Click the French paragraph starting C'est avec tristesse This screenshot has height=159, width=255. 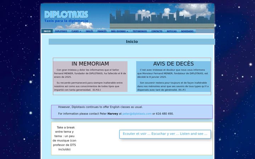[x=173, y=73]
